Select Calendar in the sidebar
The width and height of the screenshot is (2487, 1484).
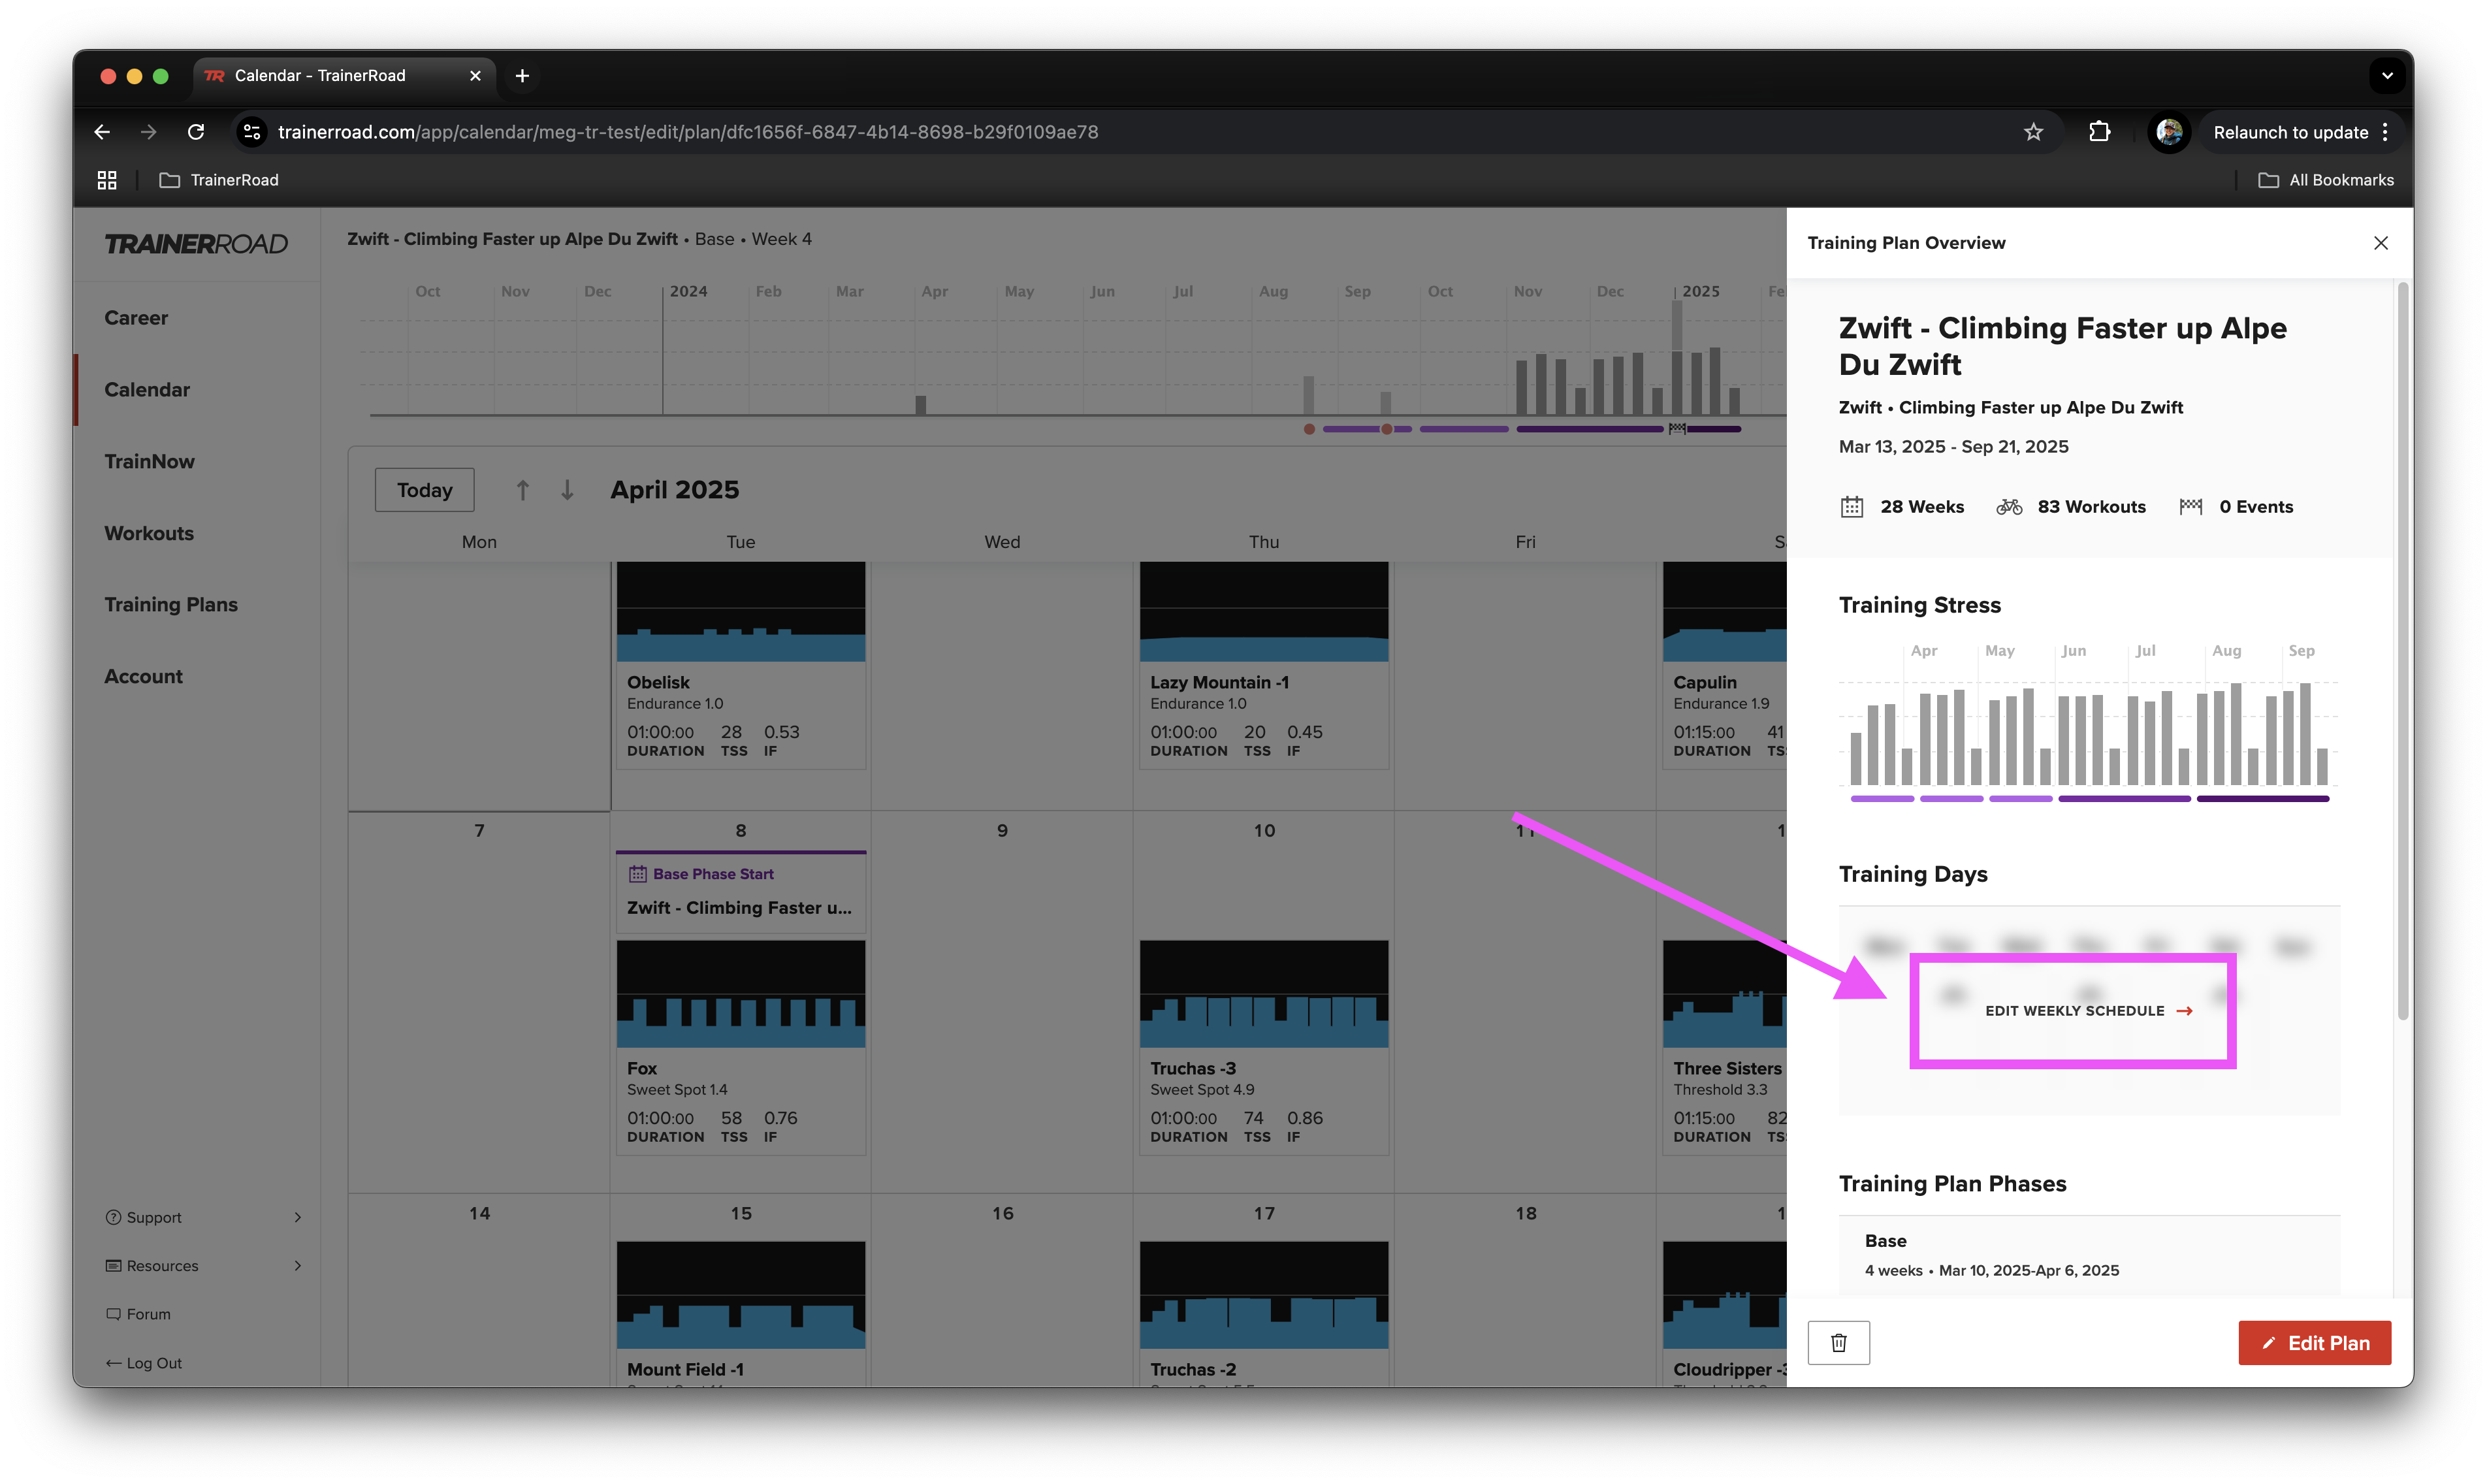pyautogui.click(x=147, y=389)
